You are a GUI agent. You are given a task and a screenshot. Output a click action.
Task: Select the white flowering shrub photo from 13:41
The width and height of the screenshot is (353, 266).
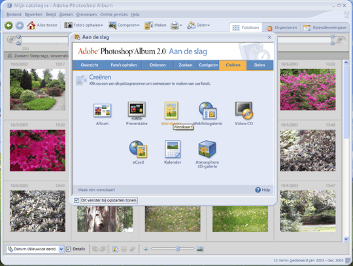[x=38, y=211]
